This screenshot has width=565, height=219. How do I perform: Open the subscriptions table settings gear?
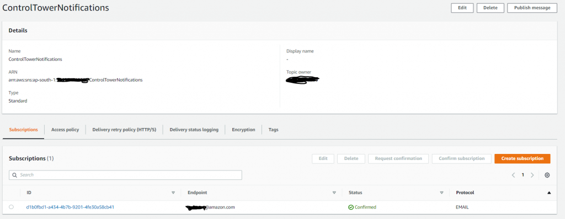(547, 175)
